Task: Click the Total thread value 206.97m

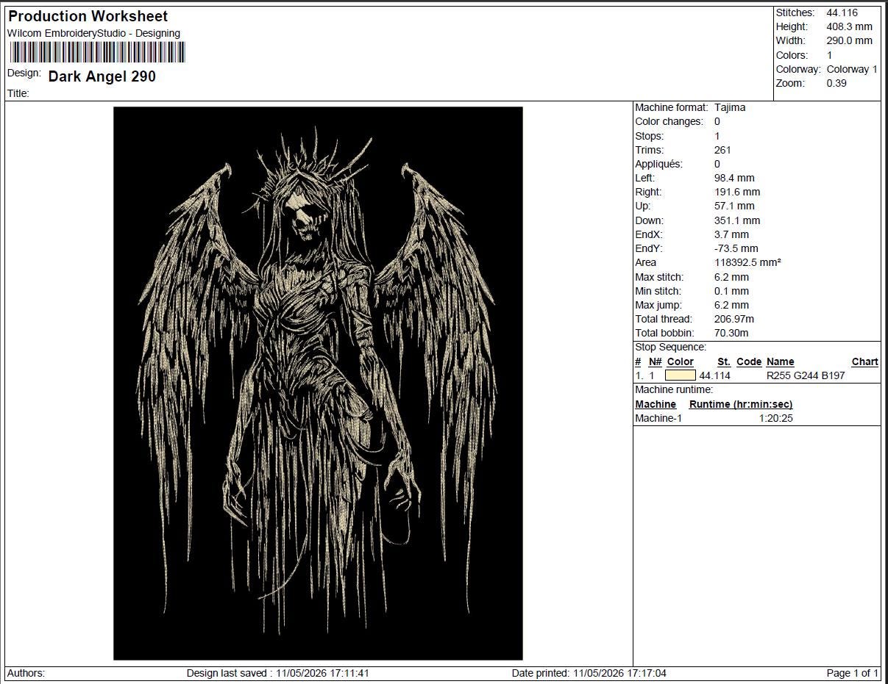Action: click(734, 319)
